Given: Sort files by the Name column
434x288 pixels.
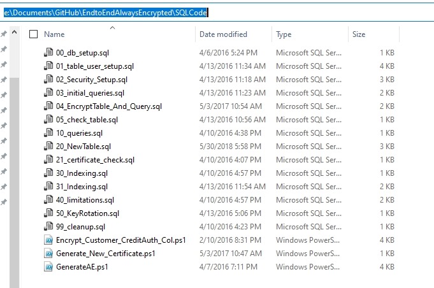Looking at the screenshot, I should (x=55, y=34).
